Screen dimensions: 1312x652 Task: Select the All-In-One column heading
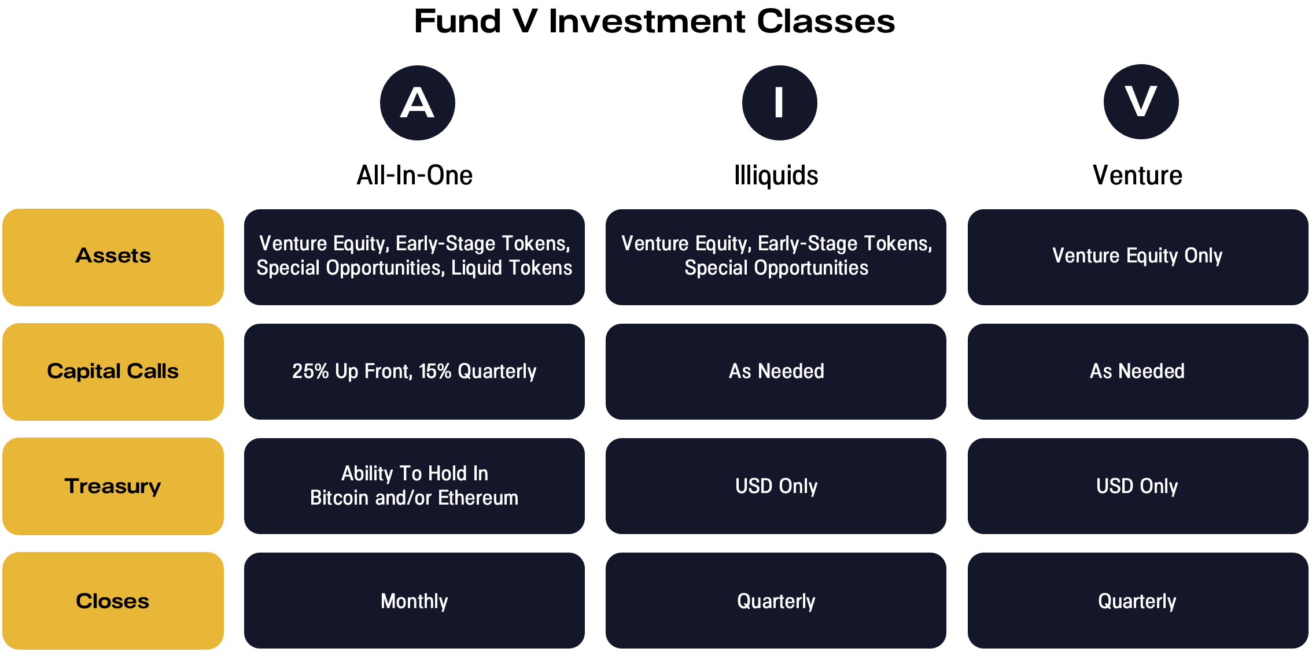coord(415,175)
